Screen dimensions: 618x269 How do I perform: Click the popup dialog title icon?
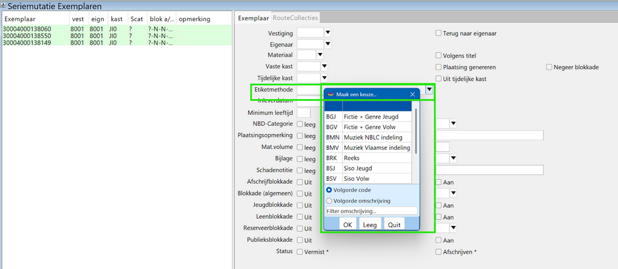pos(330,94)
